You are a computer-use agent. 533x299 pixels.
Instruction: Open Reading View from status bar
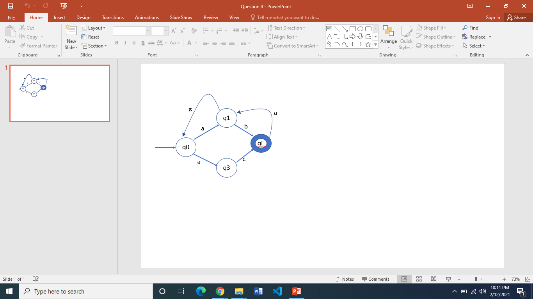coord(434,279)
